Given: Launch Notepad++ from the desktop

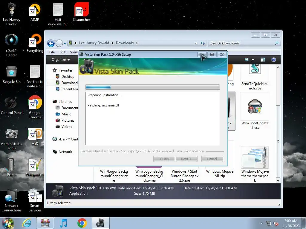Looking at the screenshot, I should point(35,168).
